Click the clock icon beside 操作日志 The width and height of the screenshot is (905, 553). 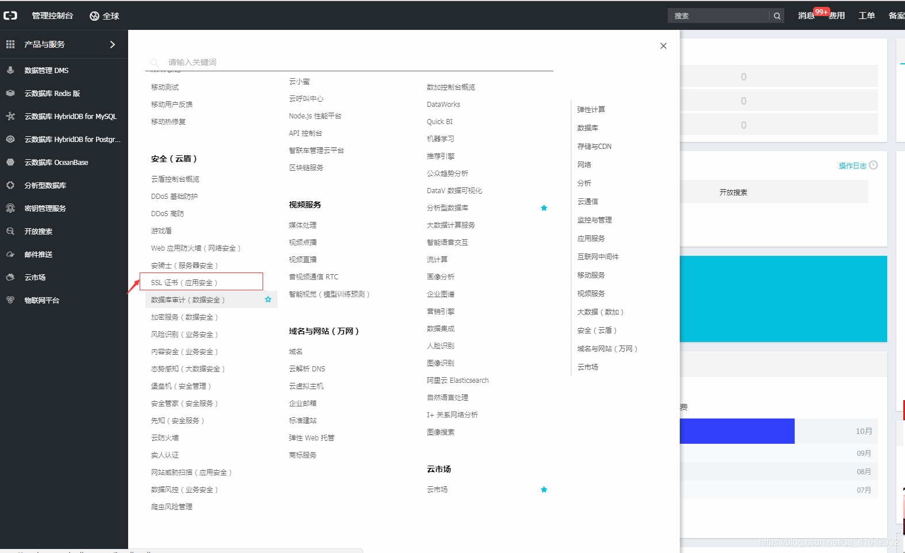(x=873, y=165)
